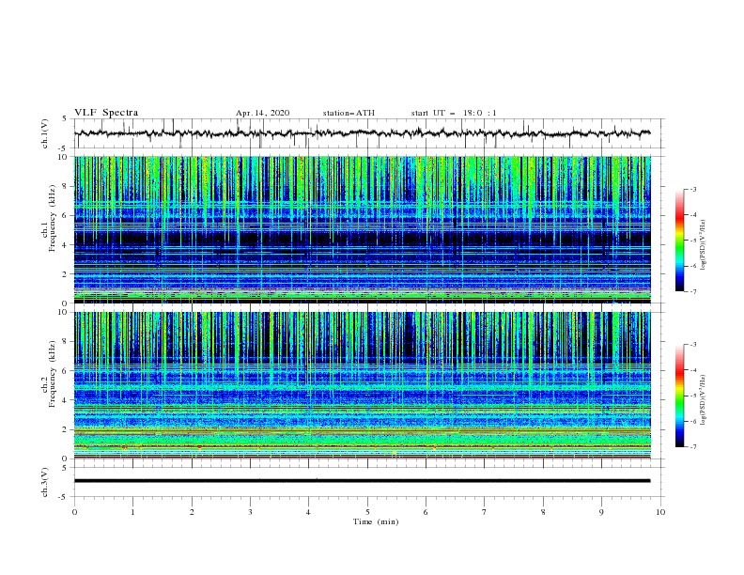This screenshot has height=575, width=744.
Task: Click time axis tick label "1"
Action: [132, 512]
